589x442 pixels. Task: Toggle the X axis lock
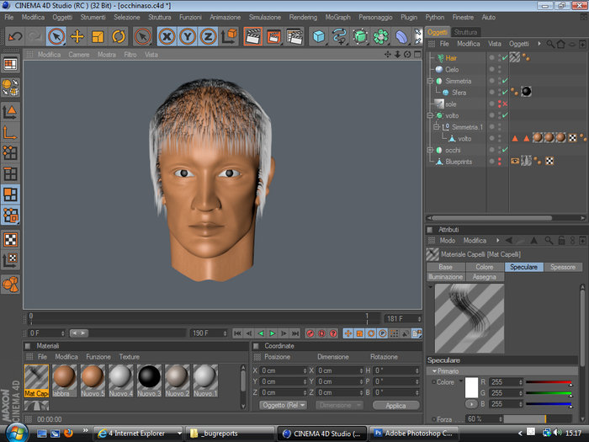click(x=167, y=36)
